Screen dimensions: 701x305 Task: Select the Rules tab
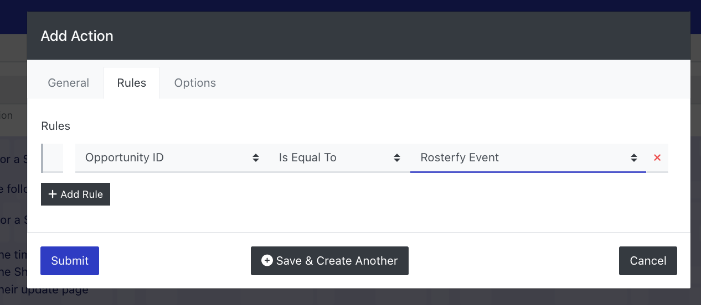point(132,83)
